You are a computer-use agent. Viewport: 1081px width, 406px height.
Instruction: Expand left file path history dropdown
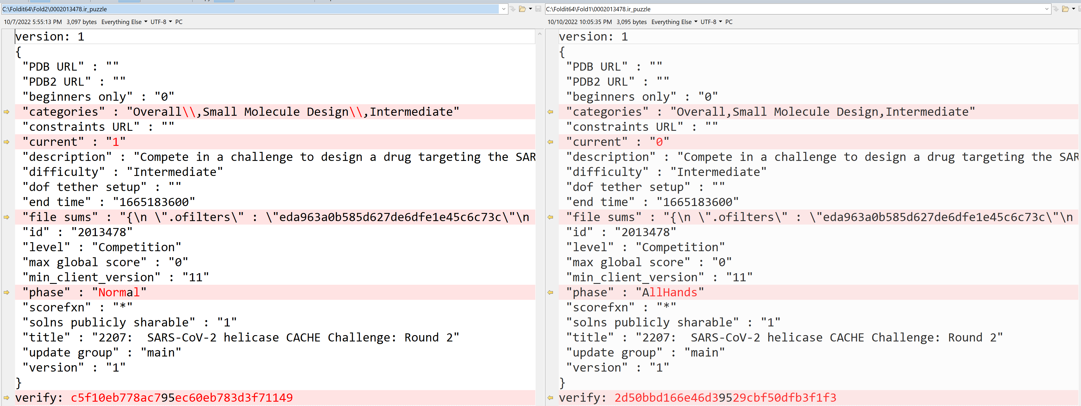pos(504,9)
